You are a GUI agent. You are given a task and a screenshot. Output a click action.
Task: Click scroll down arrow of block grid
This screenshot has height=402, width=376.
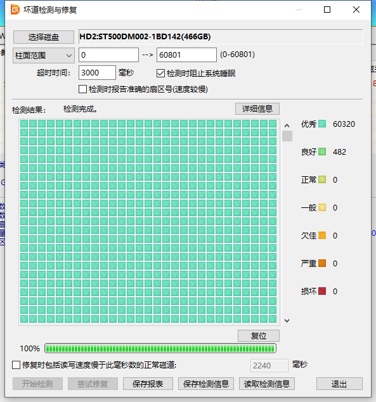[287, 321]
